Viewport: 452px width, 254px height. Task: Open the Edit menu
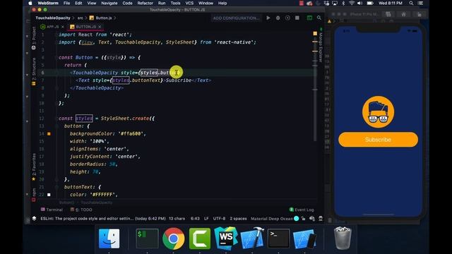click(x=78, y=3)
